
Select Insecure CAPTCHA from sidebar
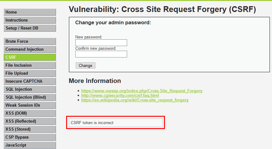[x=30, y=81]
